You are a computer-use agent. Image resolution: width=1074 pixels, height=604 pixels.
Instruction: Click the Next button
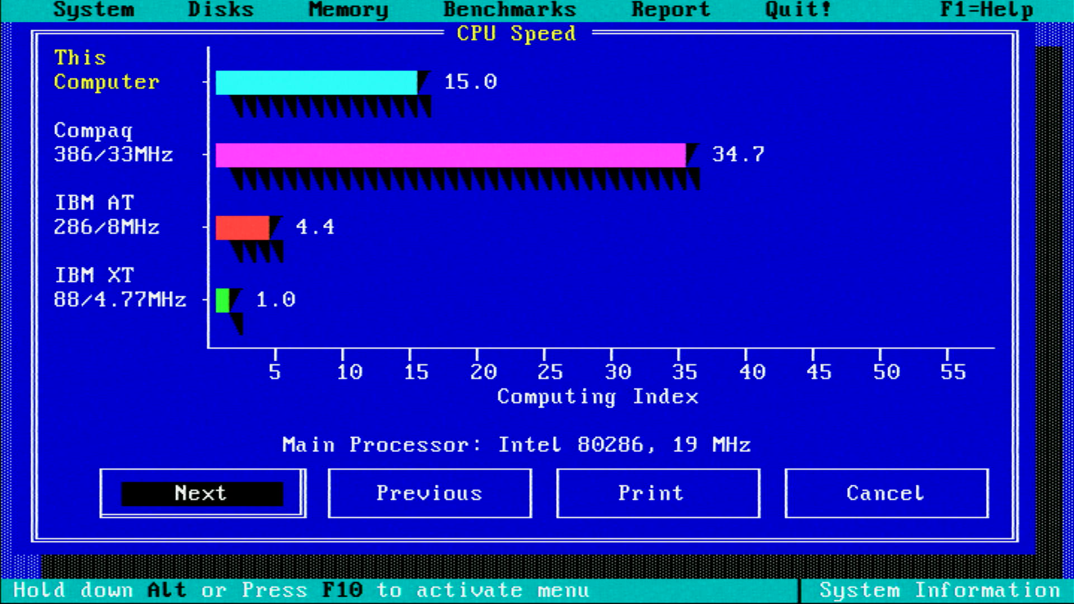coord(202,493)
